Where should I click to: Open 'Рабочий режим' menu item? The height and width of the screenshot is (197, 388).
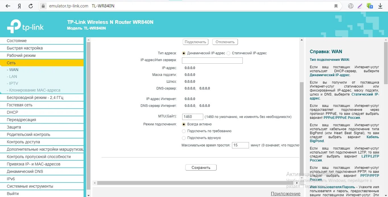tap(42, 55)
